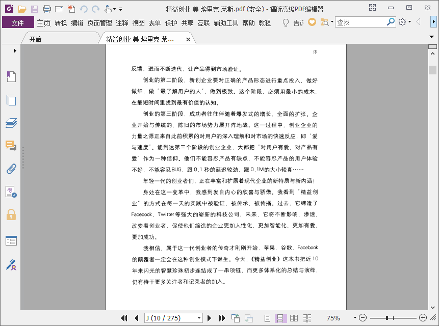Switch to the 开始 document tab
This screenshot has width=439, height=326.
60,39
